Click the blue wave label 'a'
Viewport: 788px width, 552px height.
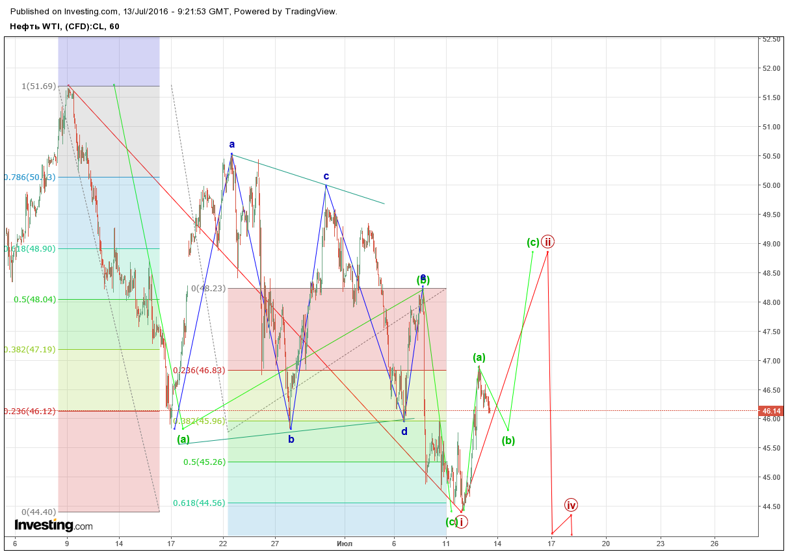click(x=231, y=144)
